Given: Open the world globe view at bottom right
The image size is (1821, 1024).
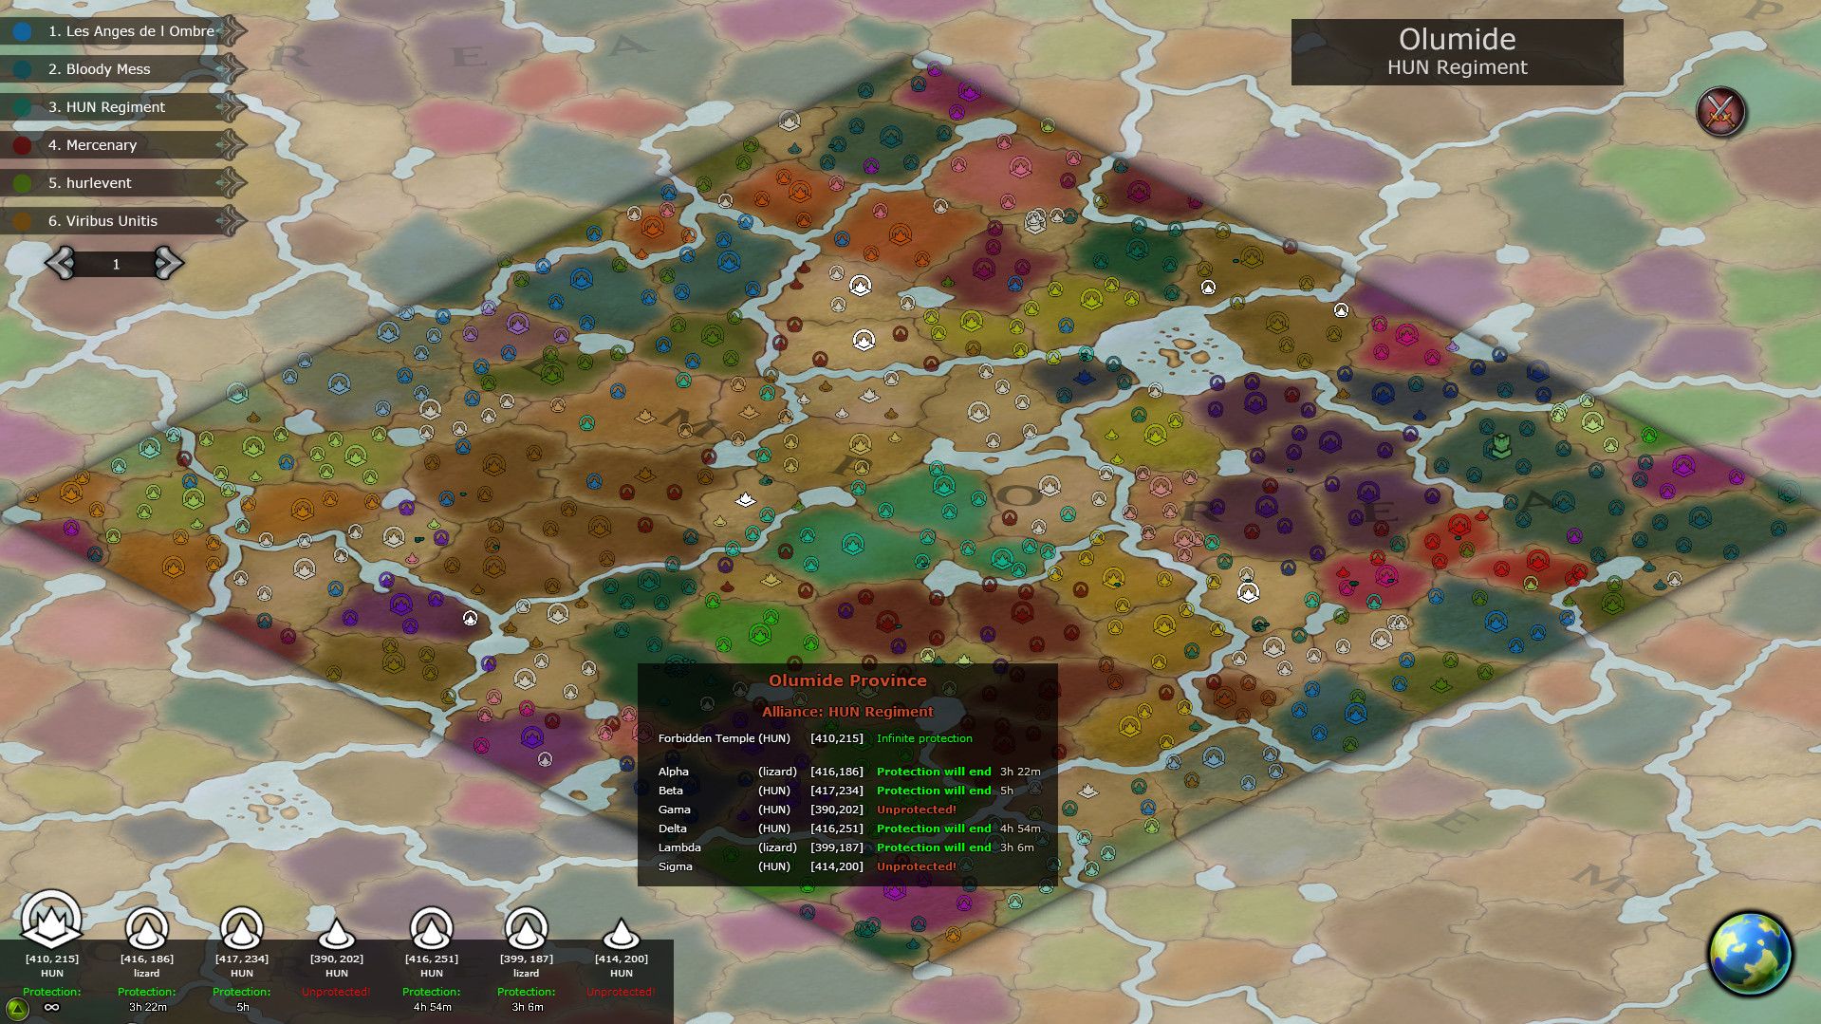Looking at the screenshot, I should (1751, 953).
